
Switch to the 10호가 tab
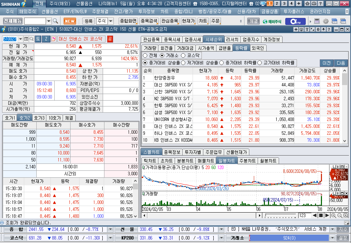coord(55,118)
